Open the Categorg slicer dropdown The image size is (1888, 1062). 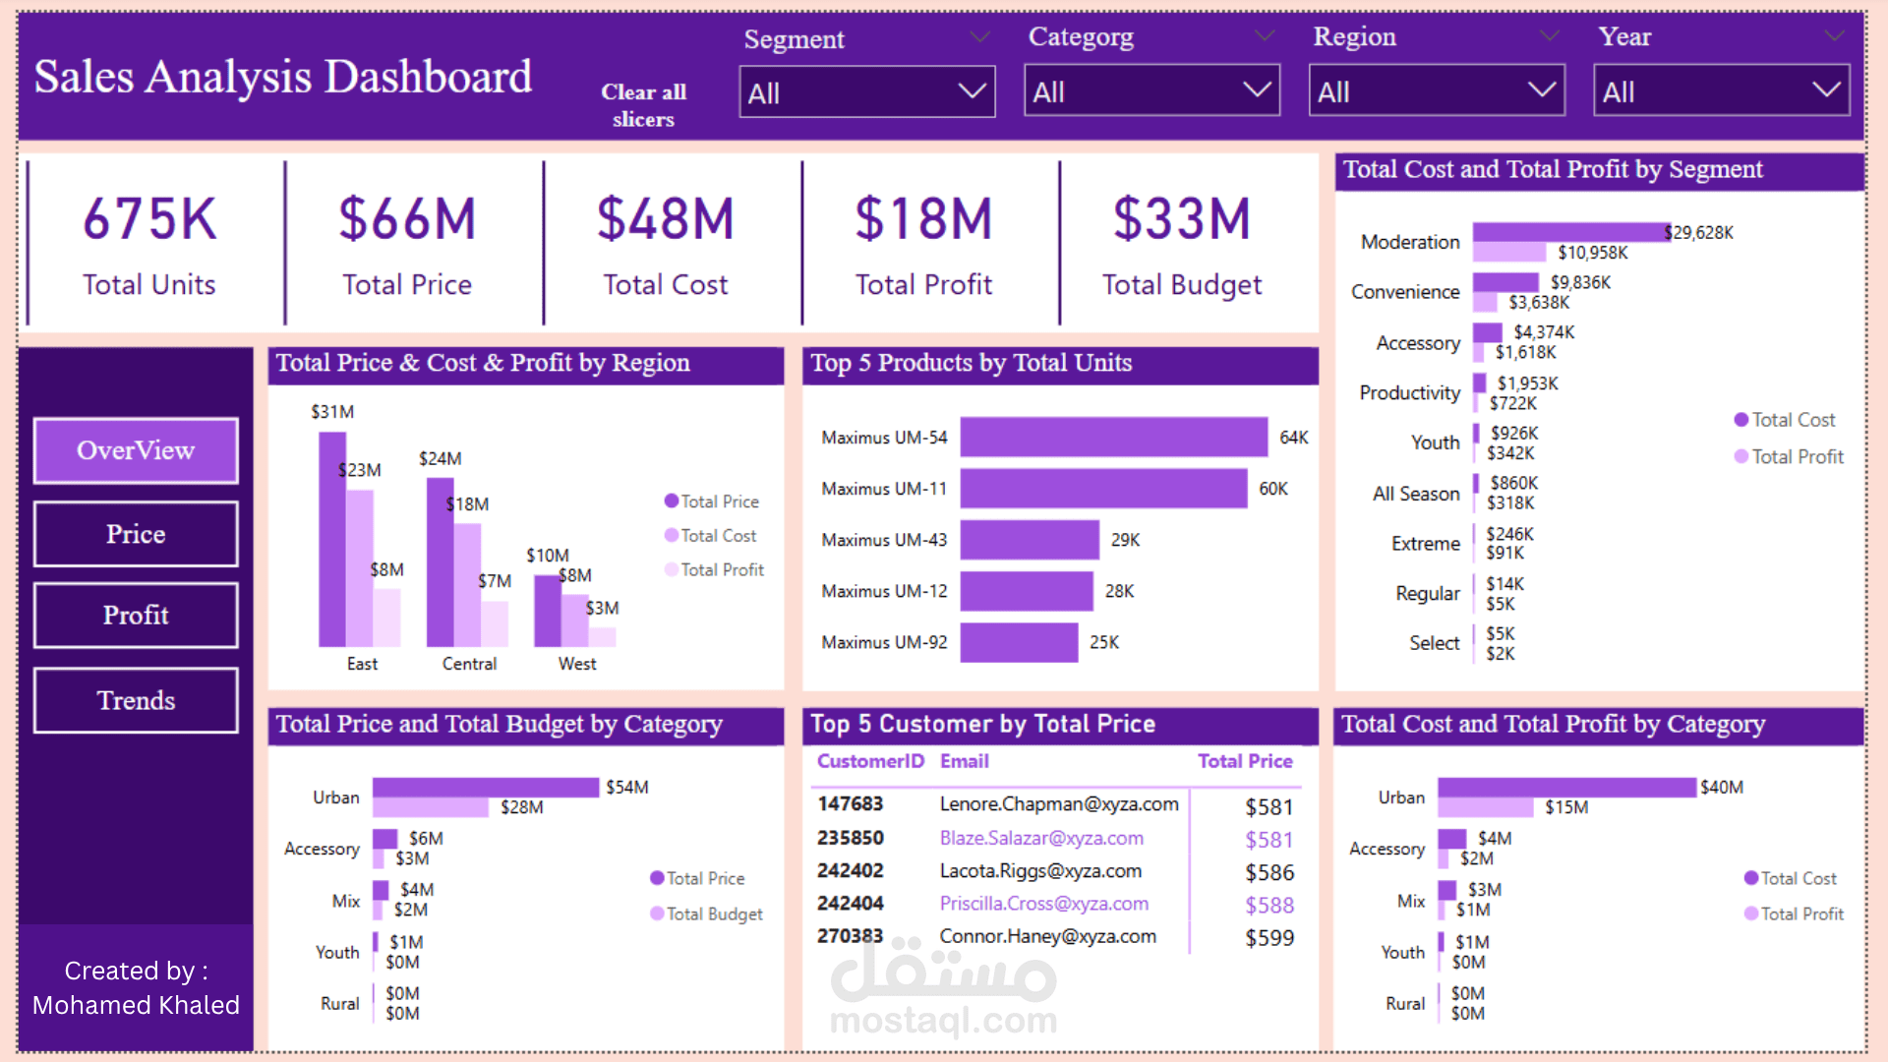tap(1151, 91)
